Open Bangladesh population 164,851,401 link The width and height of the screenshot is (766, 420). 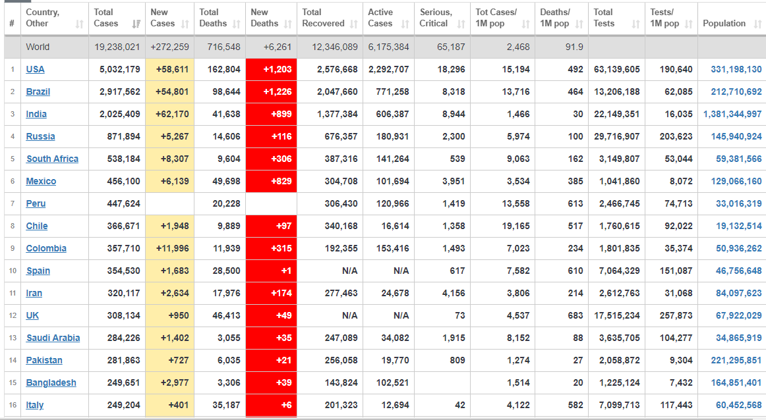(736, 383)
